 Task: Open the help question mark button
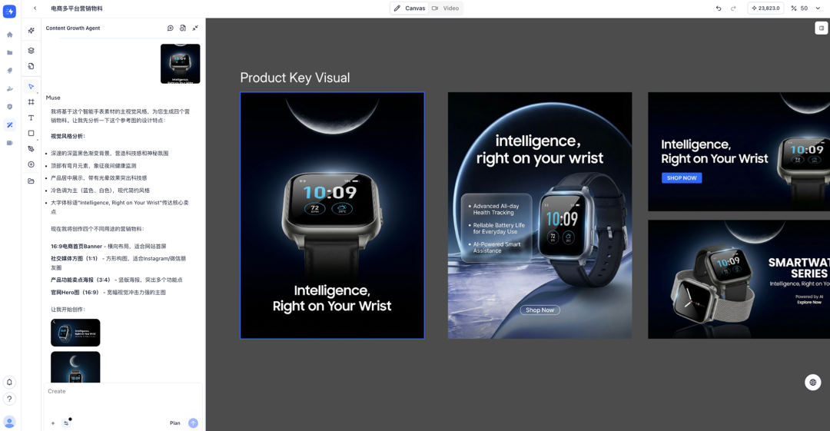click(x=9, y=399)
